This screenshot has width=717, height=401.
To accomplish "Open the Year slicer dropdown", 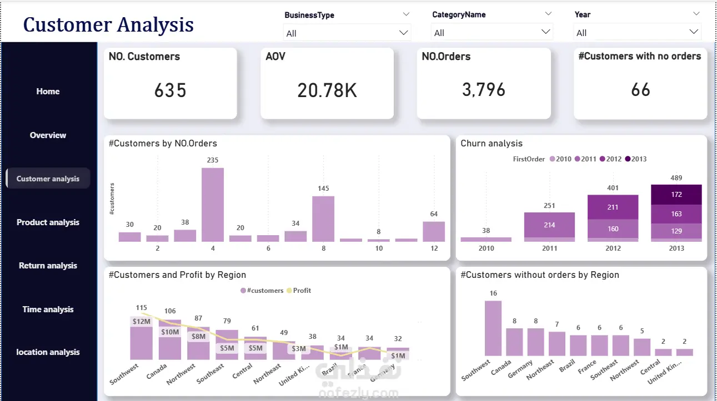I will pyautogui.click(x=637, y=33).
